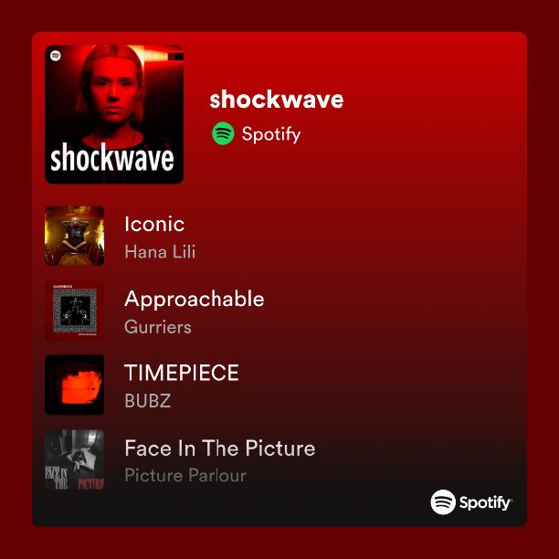This screenshot has width=559, height=559.
Task: Select the track Face In The Picture
Action: pos(220,448)
